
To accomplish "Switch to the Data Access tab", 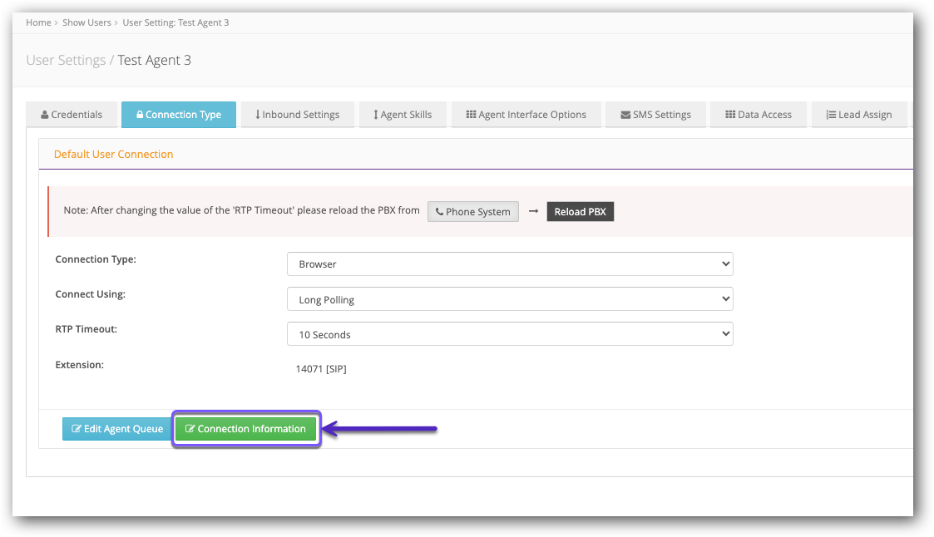I will pos(758,115).
